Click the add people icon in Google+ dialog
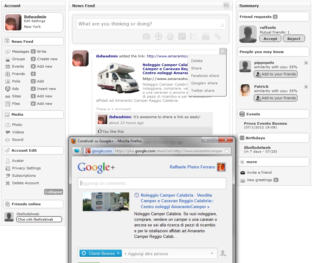 pos(223,253)
